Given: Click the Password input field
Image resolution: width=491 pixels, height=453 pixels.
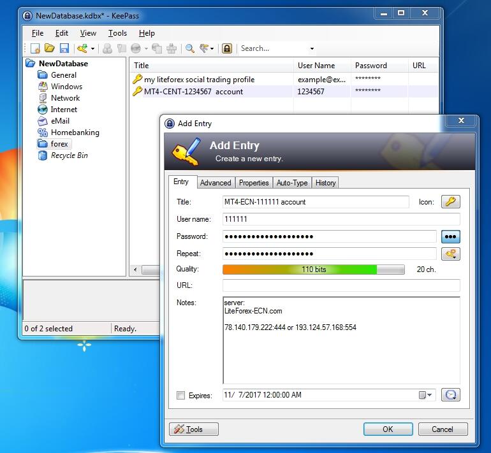Looking at the screenshot, I should point(330,236).
